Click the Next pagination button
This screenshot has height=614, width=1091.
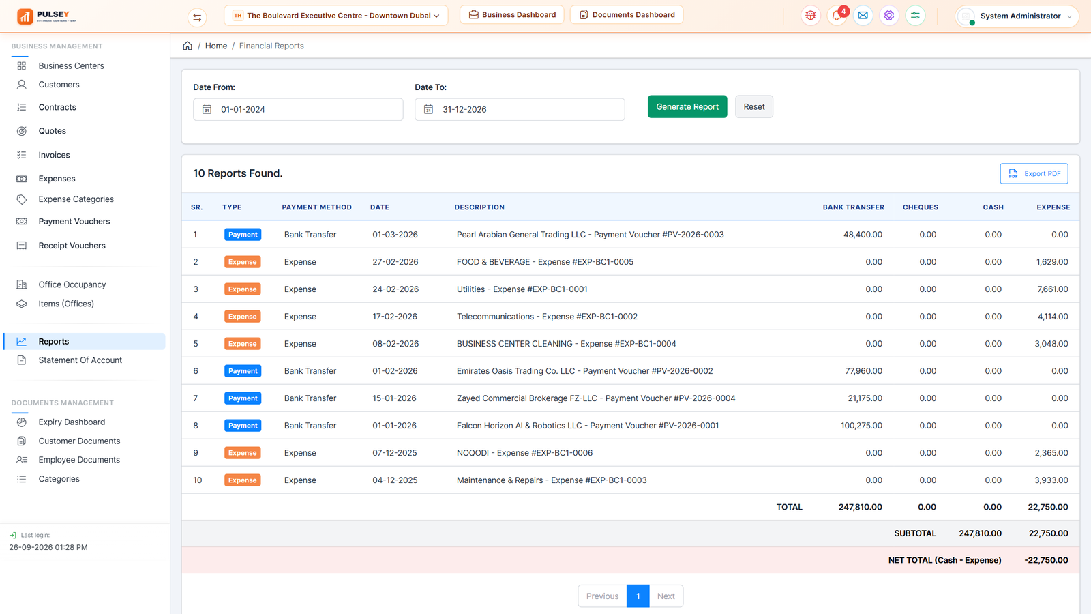tap(666, 596)
